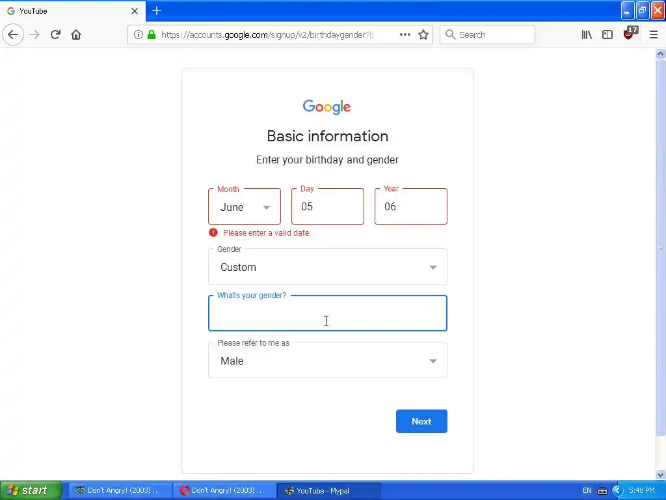Bookmark this page with the star
This screenshot has width=666, height=500.
pos(423,35)
